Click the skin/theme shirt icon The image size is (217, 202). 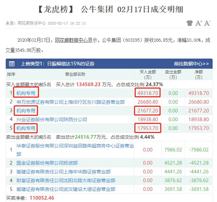[x=189, y=23]
